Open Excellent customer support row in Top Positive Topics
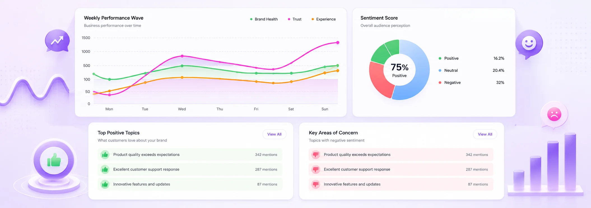591x208 pixels. pyautogui.click(x=190, y=169)
